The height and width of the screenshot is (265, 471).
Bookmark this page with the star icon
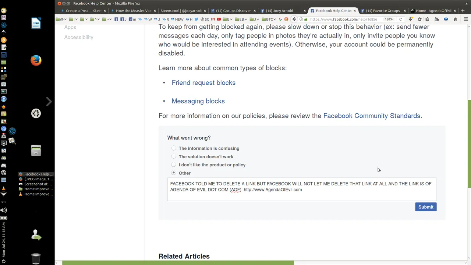pos(419,19)
